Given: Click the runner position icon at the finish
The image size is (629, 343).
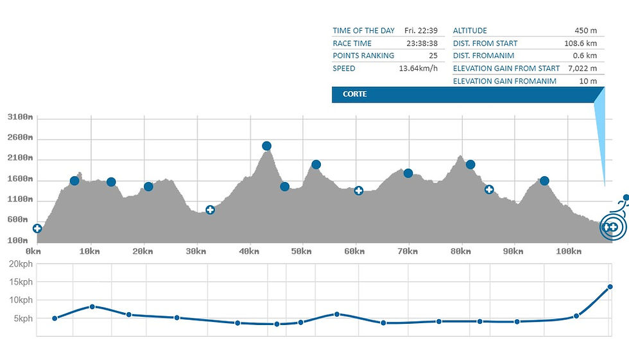Looking at the screenshot, I should tap(620, 205).
